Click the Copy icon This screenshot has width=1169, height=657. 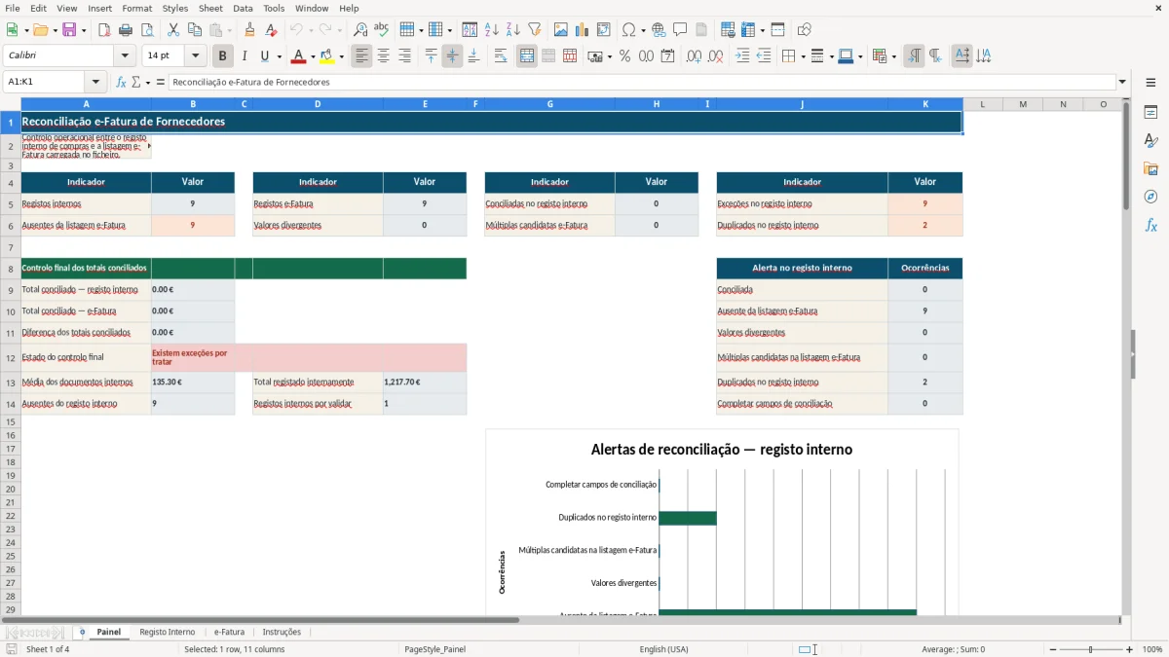[x=195, y=30]
